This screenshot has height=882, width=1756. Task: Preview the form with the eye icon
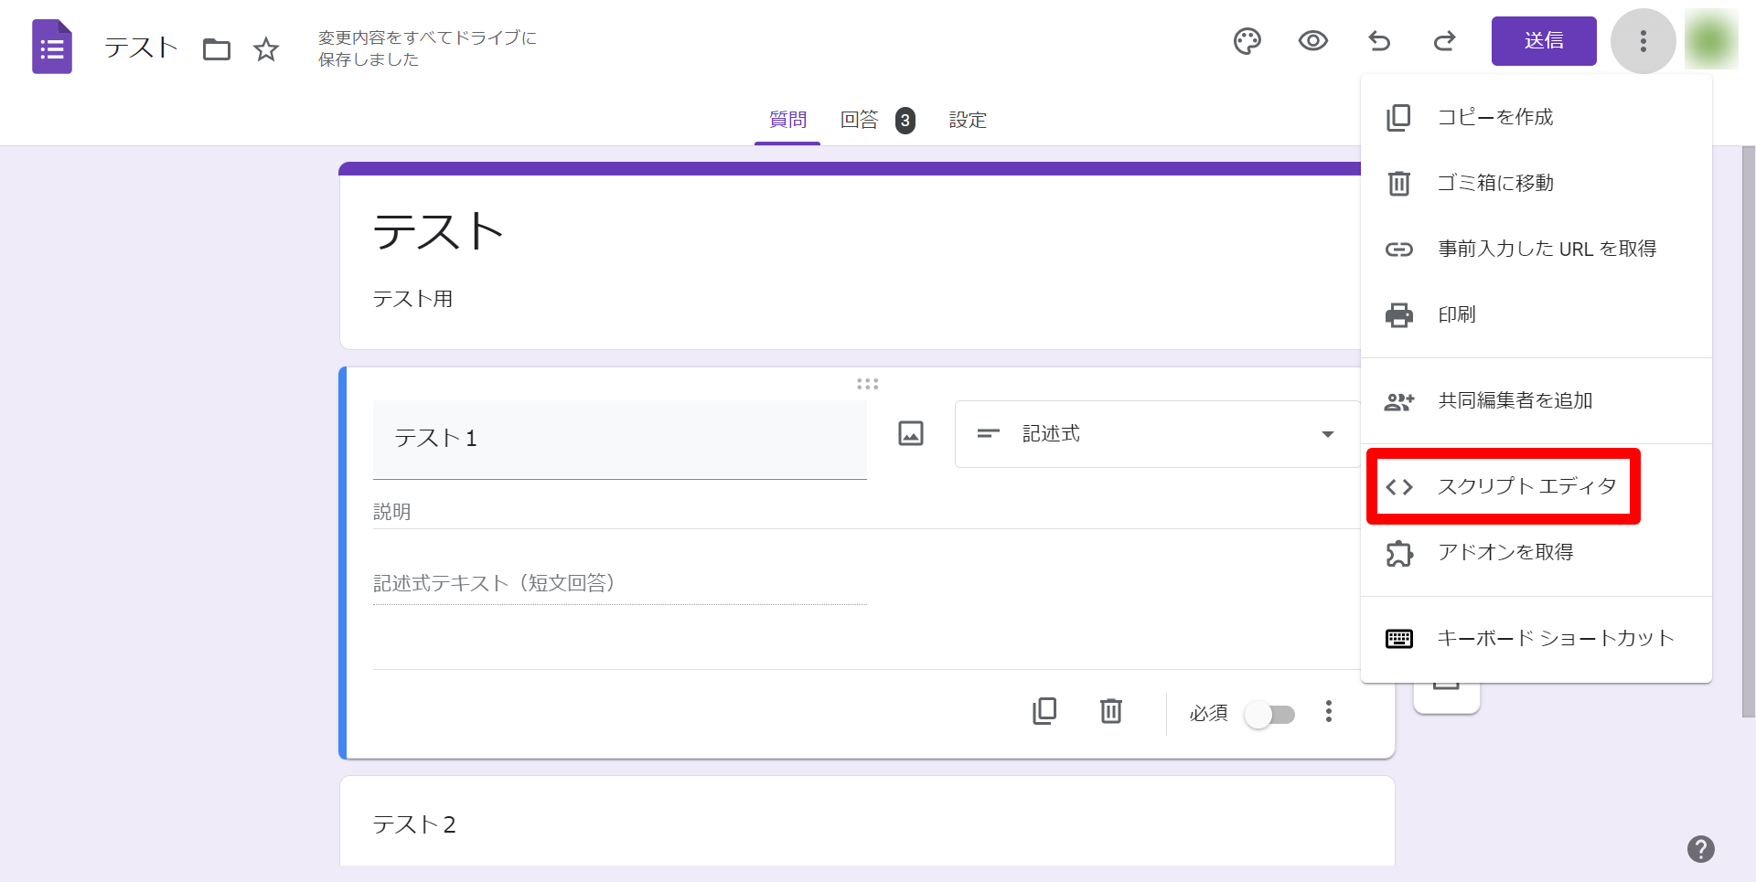pyautogui.click(x=1313, y=41)
